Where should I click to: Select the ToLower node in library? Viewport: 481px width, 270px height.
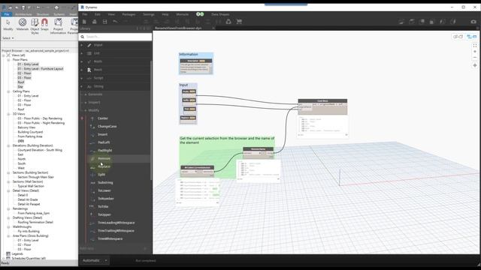tap(104, 190)
